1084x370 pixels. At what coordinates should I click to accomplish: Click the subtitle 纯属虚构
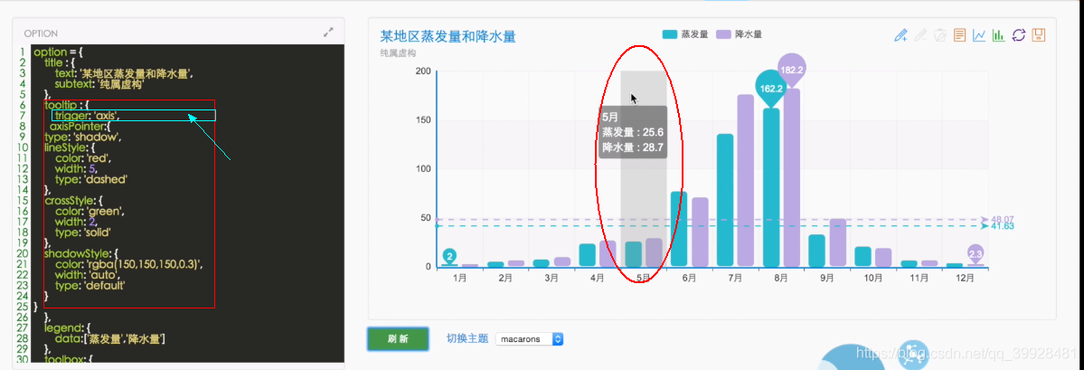[398, 53]
